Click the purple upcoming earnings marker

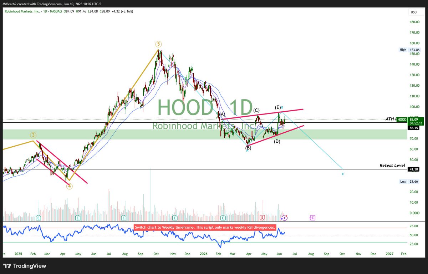[x=312, y=217]
